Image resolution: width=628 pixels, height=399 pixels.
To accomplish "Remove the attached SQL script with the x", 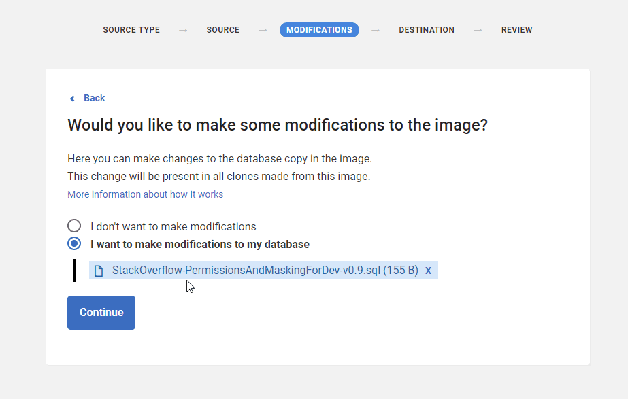I will pos(428,271).
